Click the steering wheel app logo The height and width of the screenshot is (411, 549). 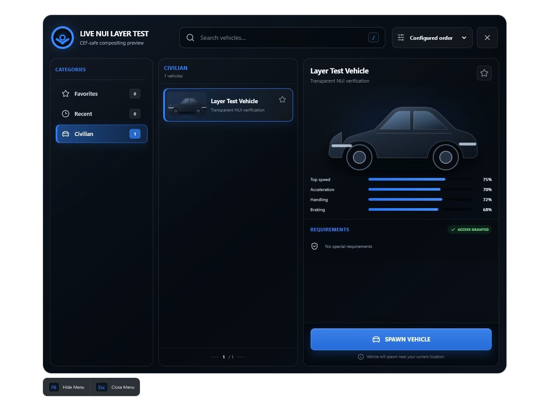point(63,38)
